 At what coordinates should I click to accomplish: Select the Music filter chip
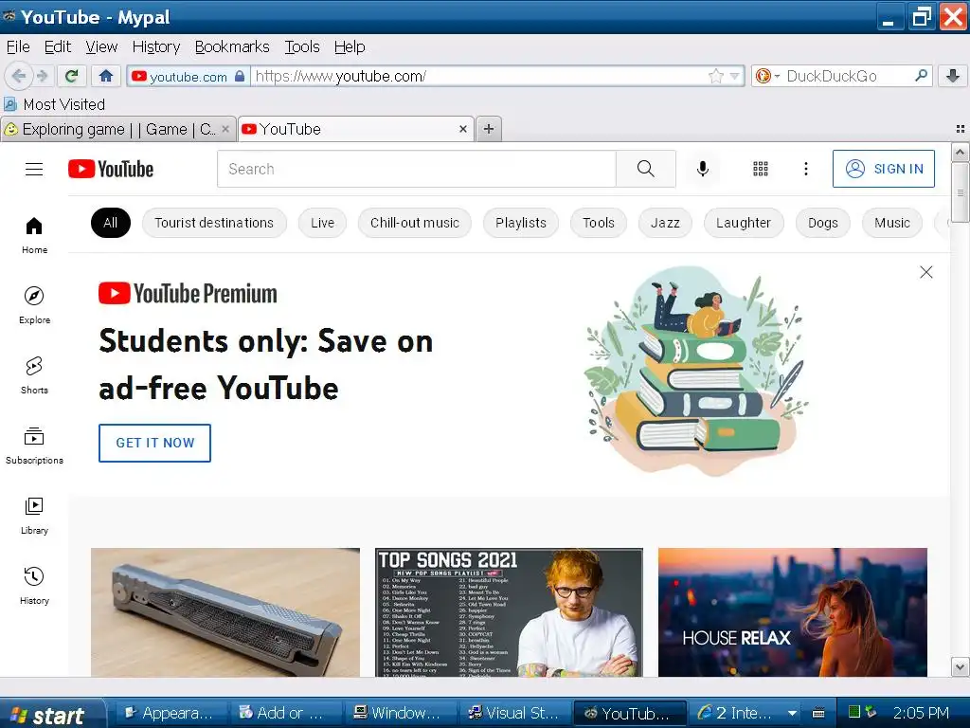coord(892,223)
